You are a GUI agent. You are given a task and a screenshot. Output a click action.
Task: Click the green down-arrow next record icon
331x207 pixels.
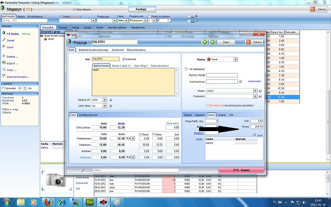point(212,42)
